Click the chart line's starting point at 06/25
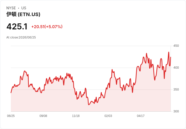The image size is (186, 129). (11, 93)
